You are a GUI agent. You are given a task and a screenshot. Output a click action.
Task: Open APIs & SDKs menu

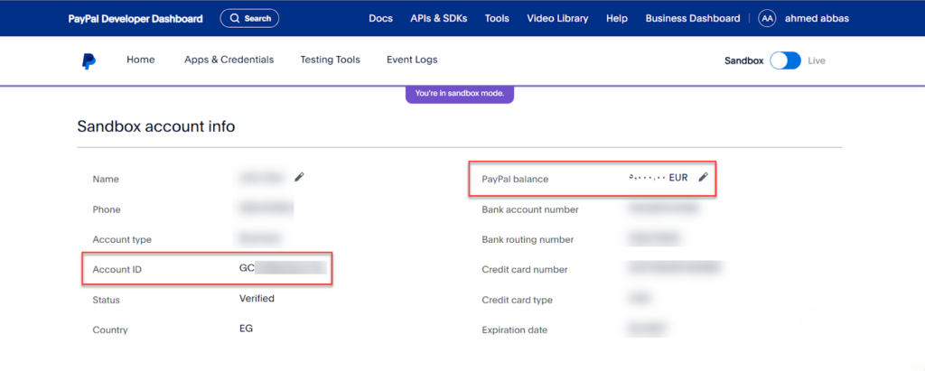439,18
